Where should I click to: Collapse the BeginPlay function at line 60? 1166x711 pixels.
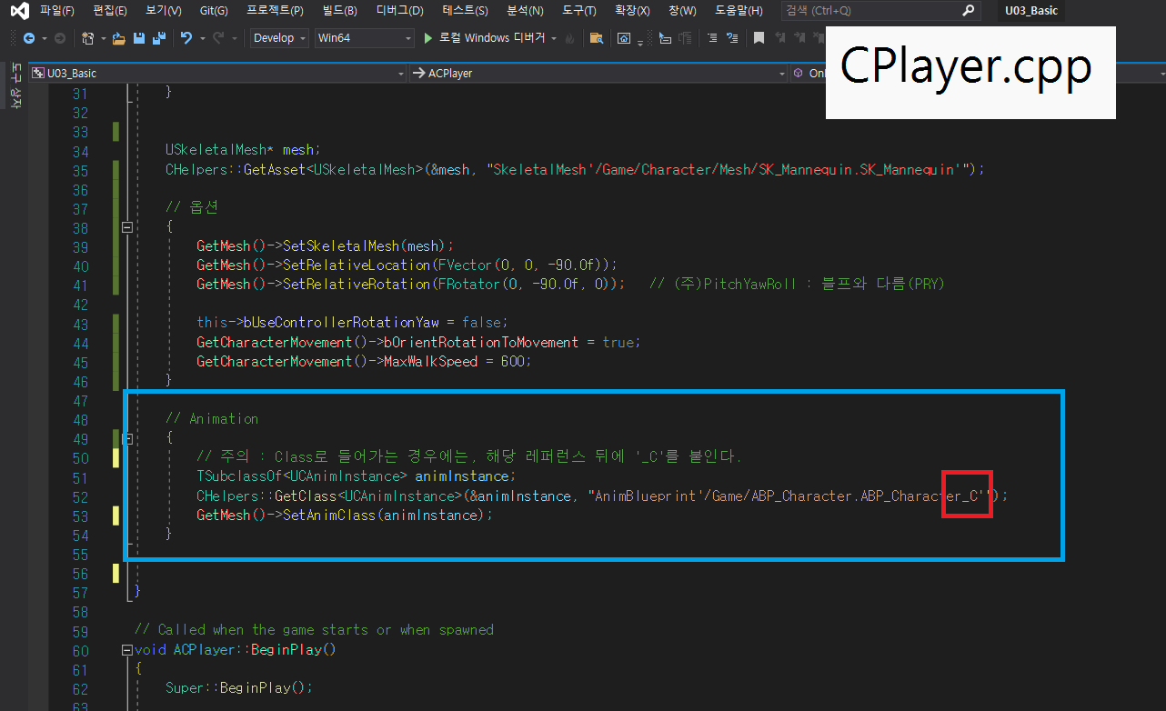click(x=126, y=650)
